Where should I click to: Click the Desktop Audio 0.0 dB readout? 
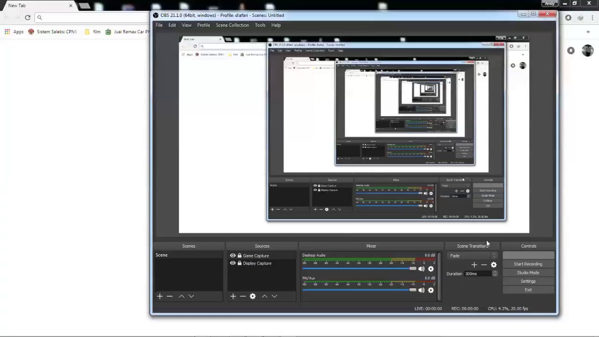(430, 256)
